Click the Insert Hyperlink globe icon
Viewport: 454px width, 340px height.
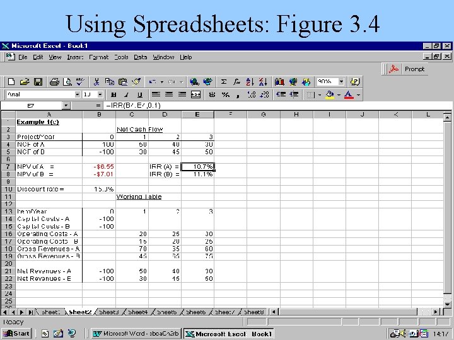tap(194, 82)
